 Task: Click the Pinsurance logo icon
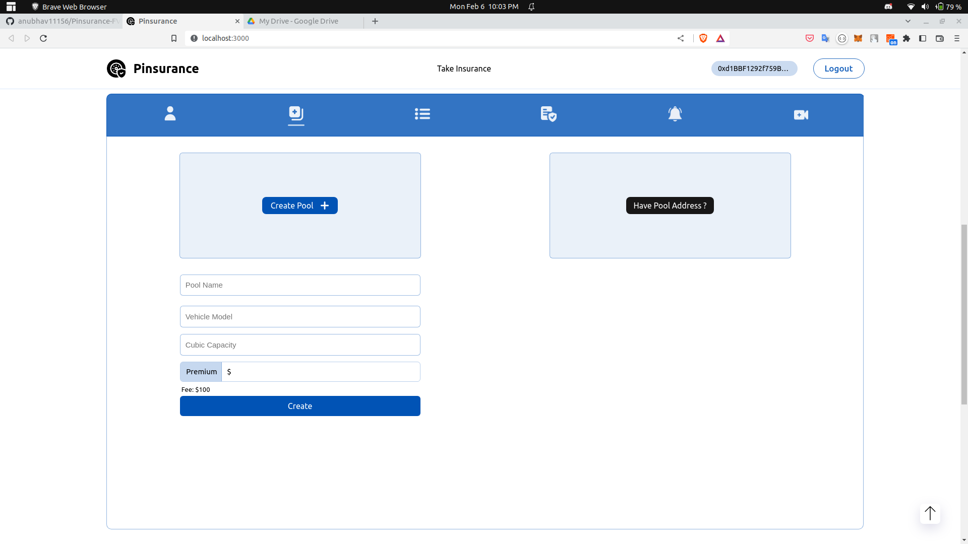click(116, 69)
